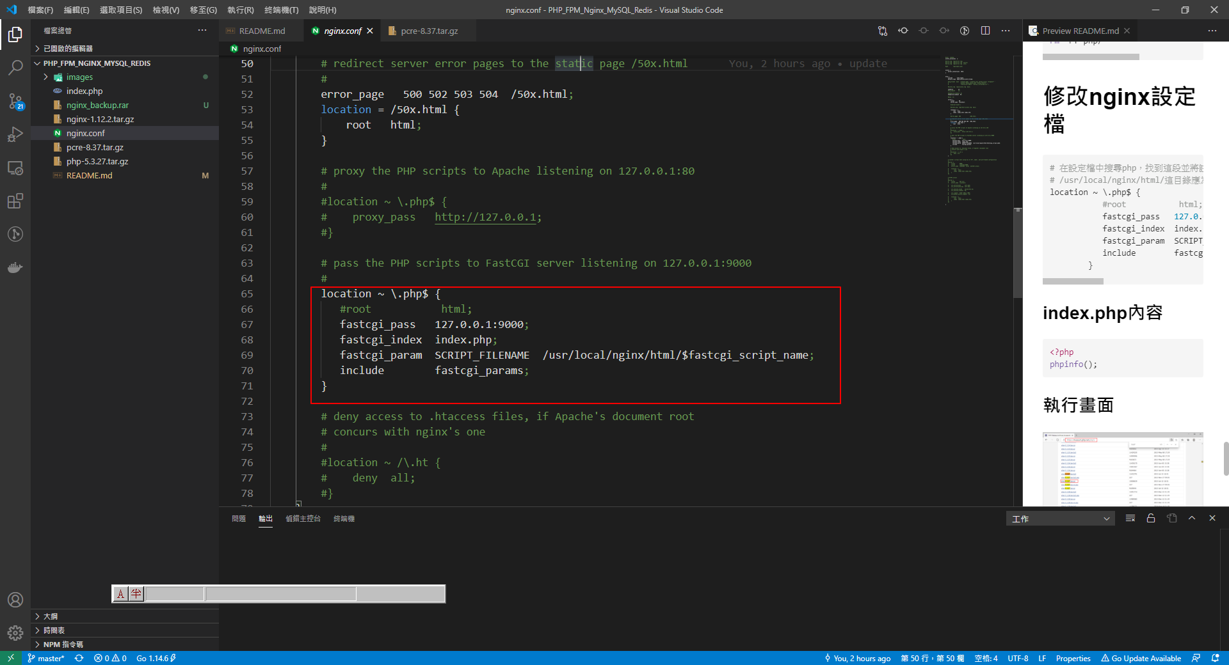Open the Manage gear menu
Viewport: 1229px width, 665px height.
tap(15, 633)
